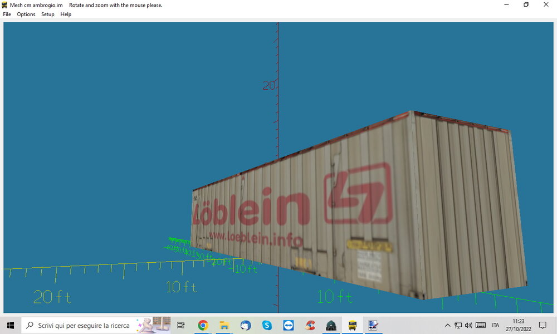
Task: Open the network status tray icon
Action: (x=458, y=325)
